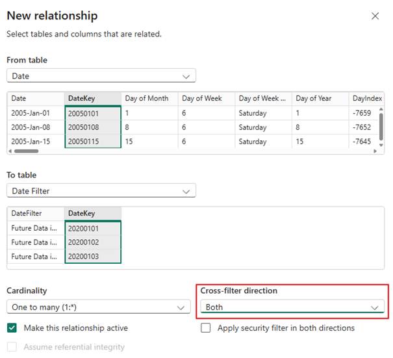Click the 20050108 DateKey cell
This screenshot has height=358, width=393.
tap(92, 127)
